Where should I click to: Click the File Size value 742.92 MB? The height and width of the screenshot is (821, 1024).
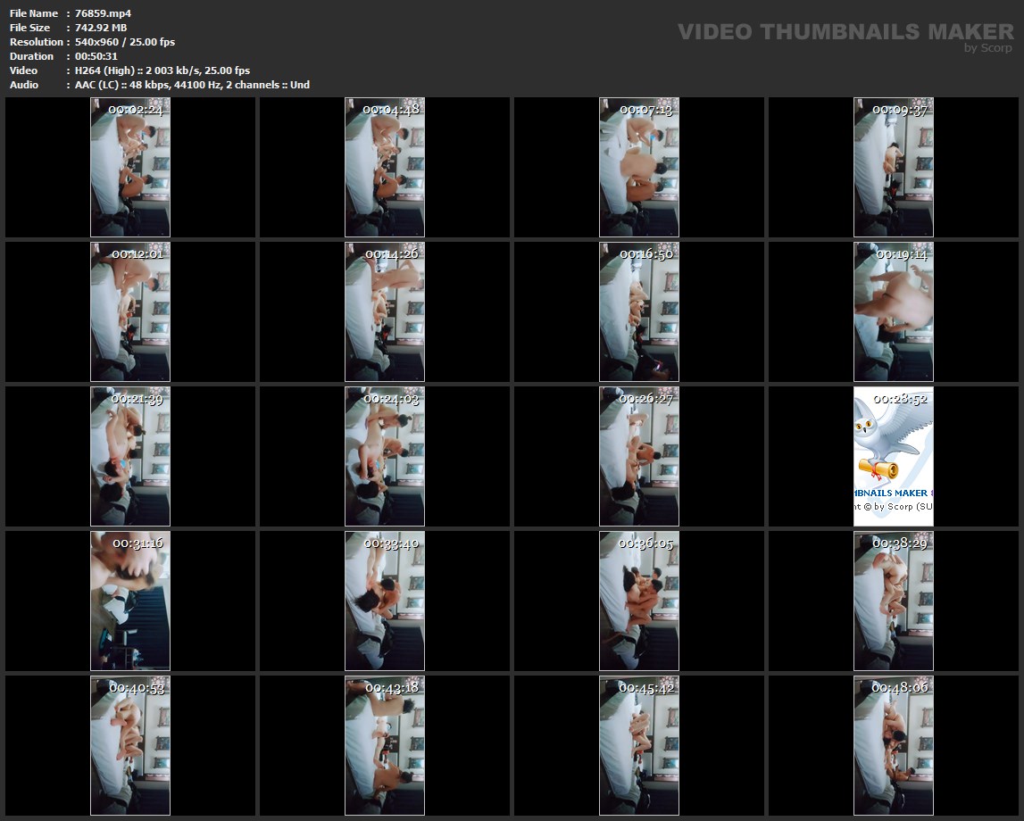click(x=101, y=28)
